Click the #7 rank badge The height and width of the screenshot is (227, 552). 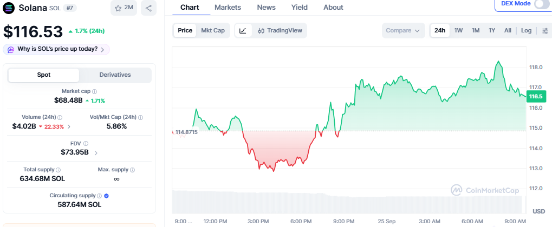coord(70,8)
